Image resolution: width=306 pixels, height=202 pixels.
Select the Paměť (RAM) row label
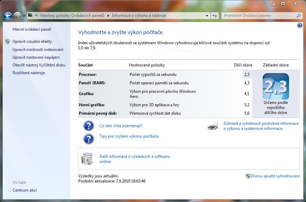(x=92, y=83)
